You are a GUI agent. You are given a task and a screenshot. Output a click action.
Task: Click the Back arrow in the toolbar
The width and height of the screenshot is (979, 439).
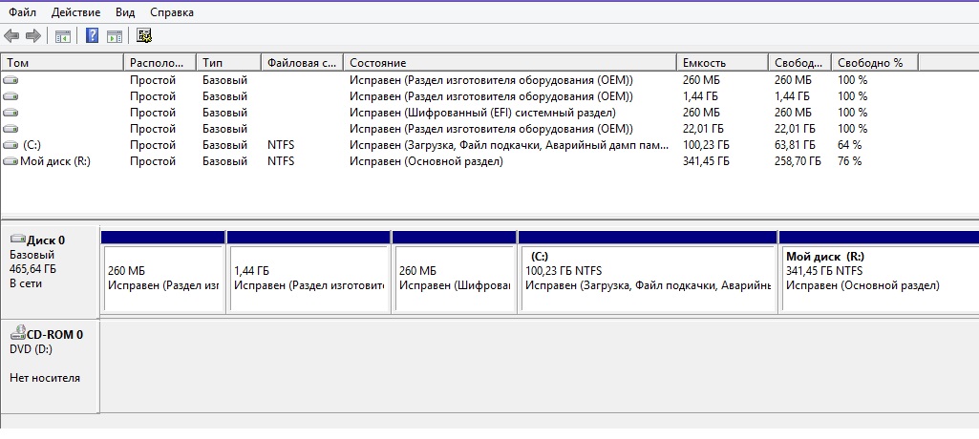[11, 36]
